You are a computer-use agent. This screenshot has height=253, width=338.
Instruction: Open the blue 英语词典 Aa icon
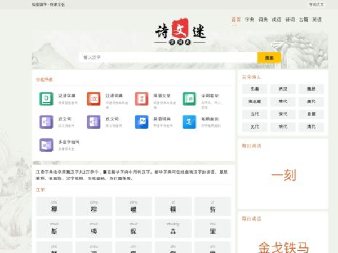[141, 122]
